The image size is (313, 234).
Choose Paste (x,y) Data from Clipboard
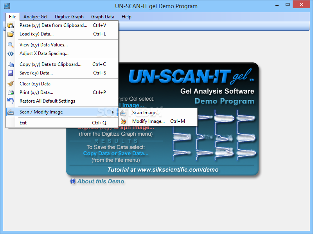pyautogui.click(x=62, y=25)
